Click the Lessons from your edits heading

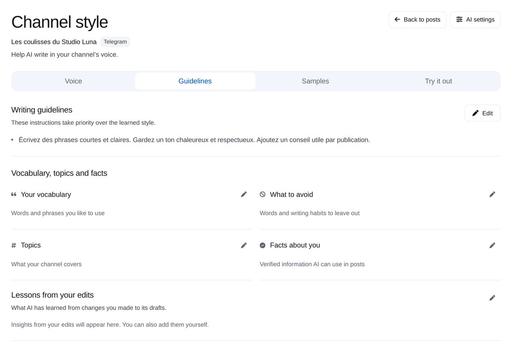(52, 295)
